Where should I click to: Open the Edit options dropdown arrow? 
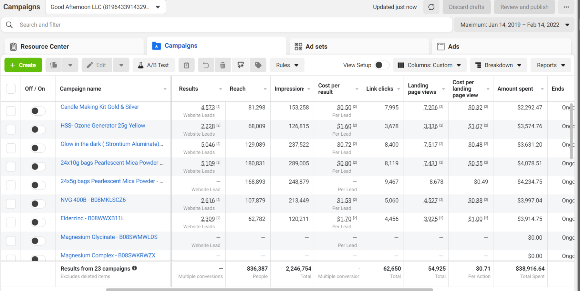pyautogui.click(x=121, y=65)
